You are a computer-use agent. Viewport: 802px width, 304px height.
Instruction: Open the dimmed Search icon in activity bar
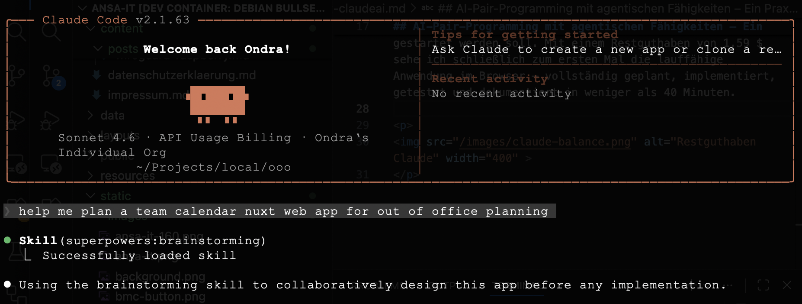[51, 32]
